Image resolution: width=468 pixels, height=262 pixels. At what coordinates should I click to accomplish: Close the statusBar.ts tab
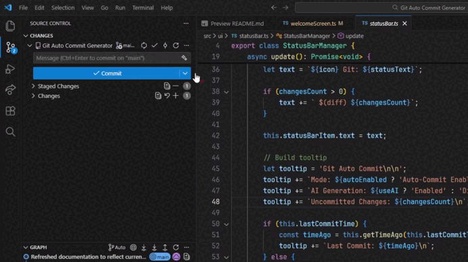click(x=404, y=23)
